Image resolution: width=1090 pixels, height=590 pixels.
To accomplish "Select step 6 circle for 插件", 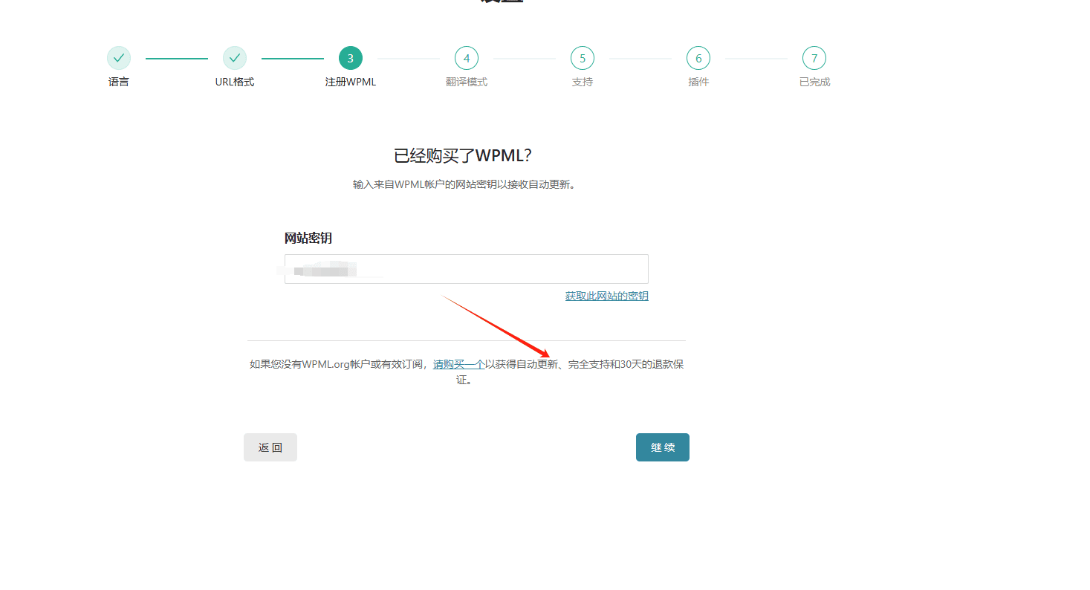I will pyautogui.click(x=698, y=58).
